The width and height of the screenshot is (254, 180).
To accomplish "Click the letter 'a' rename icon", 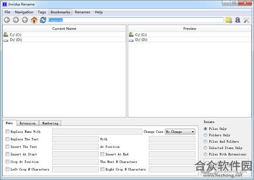I will [x=237, y=20].
